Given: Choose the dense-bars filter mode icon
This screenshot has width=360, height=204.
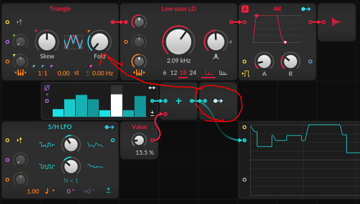Looking at the screenshot, I should [x=223, y=73].
